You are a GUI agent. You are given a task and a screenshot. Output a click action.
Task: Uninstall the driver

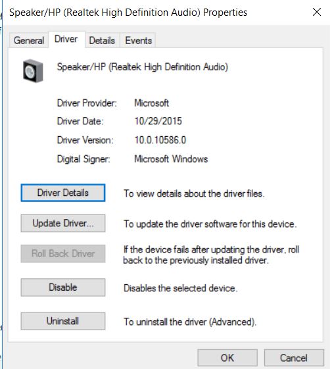[63, 321]
